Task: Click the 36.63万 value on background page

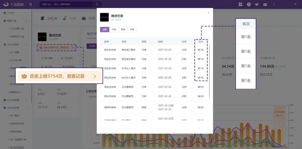Action: click(227, 74)
